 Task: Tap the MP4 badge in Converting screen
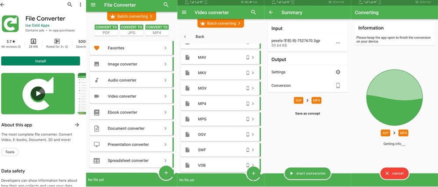(x=403, y=133)
